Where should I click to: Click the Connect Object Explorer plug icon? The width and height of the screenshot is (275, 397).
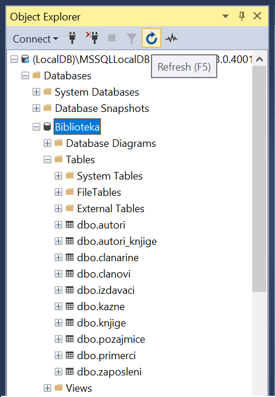coord(72,38)
